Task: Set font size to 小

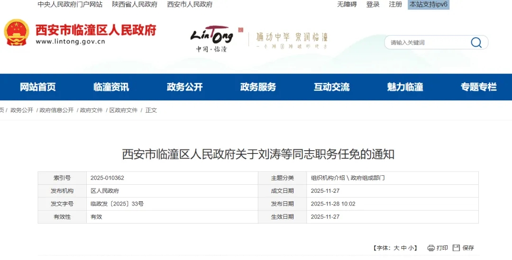Action: click(x=411, y=248)
